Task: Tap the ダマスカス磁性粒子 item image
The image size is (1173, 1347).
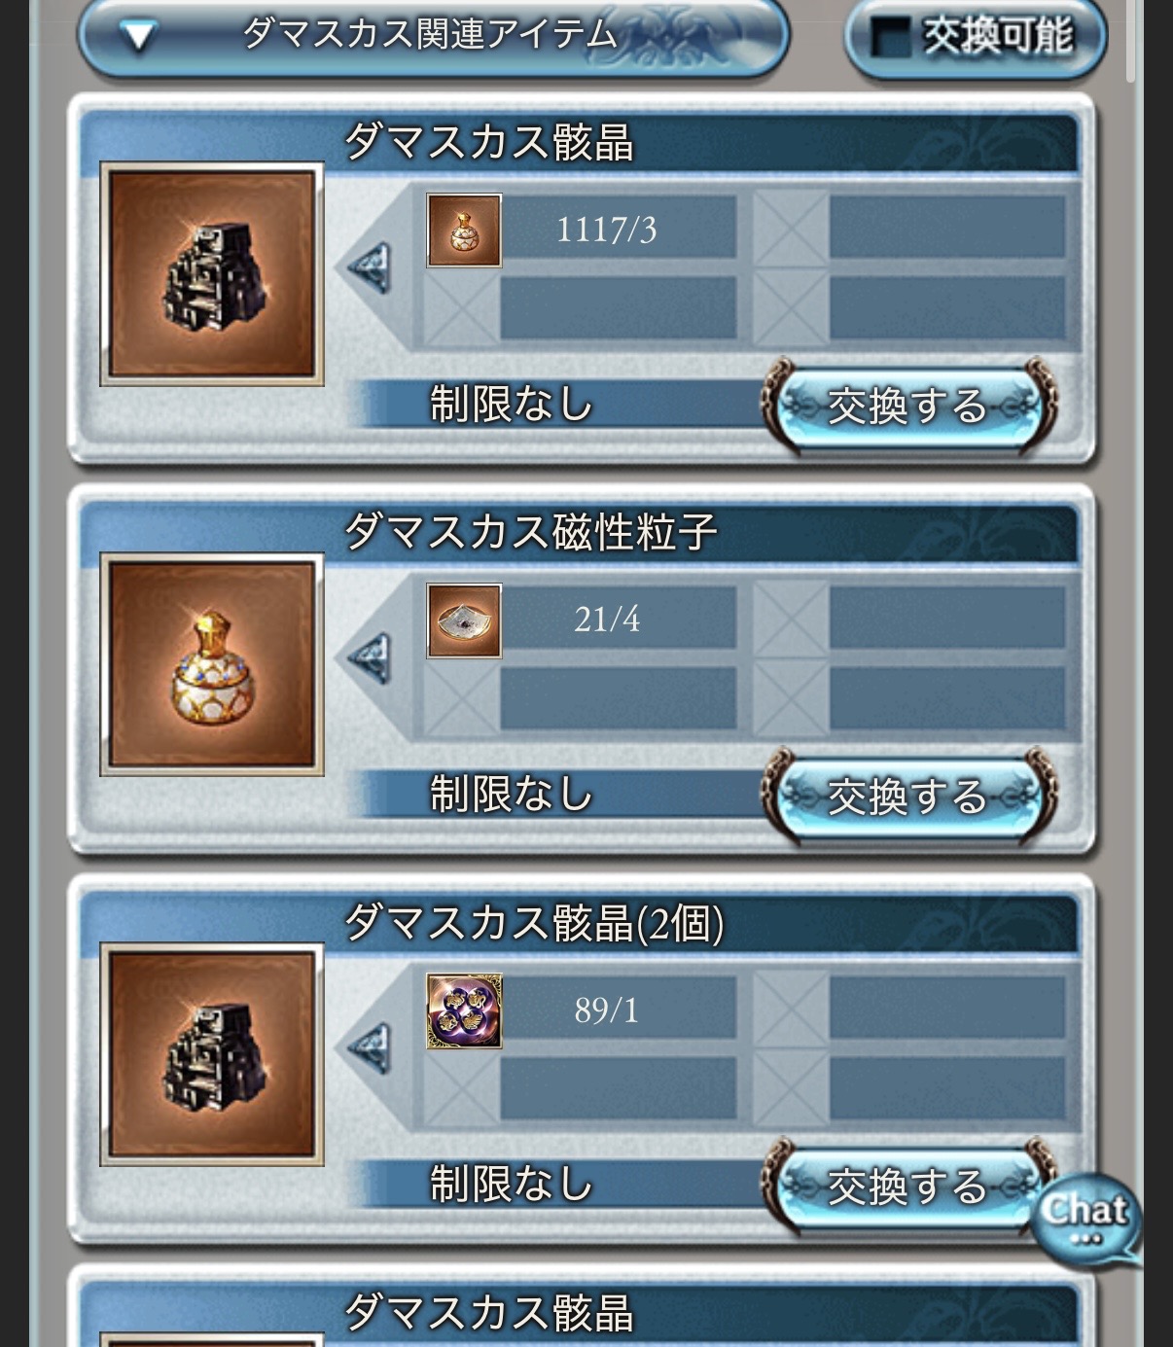Action: (212, 665)
